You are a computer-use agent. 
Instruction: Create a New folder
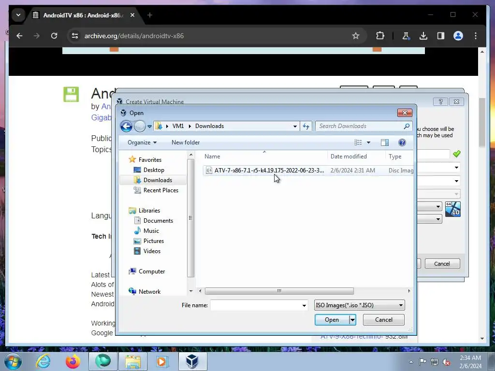coord(186,143)
